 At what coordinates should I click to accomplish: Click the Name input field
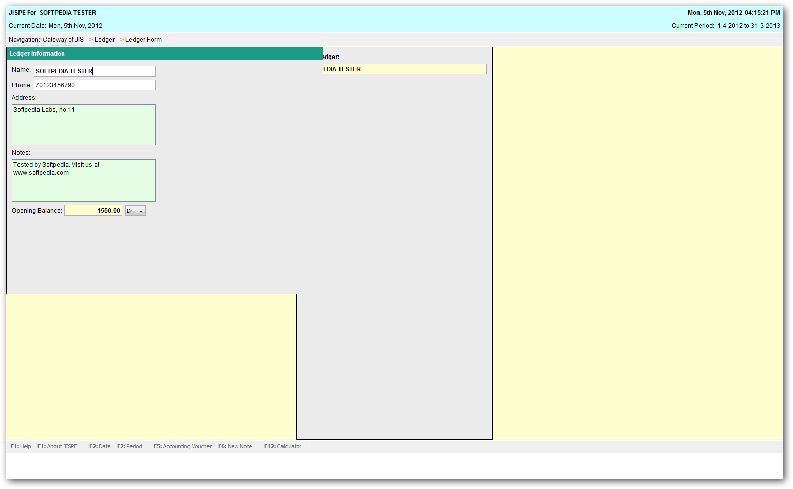pyautogui.click(x=95, y=71)
